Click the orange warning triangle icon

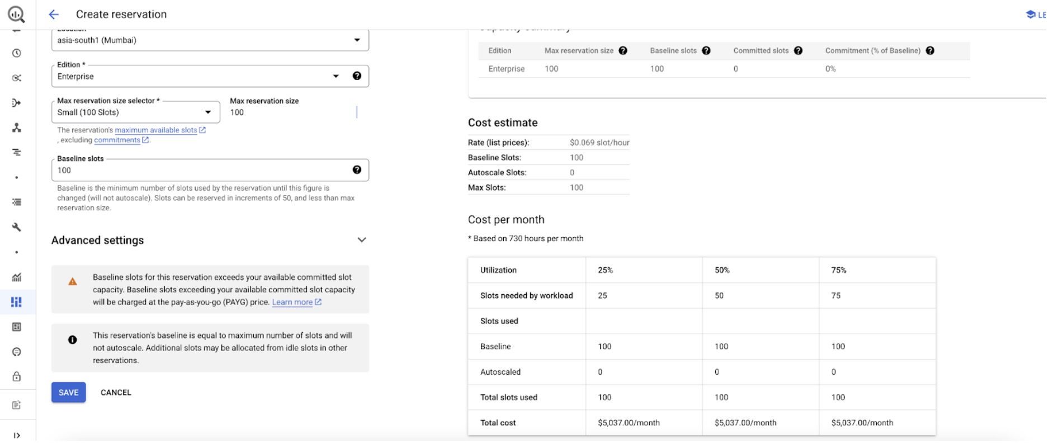coord(73,282)
